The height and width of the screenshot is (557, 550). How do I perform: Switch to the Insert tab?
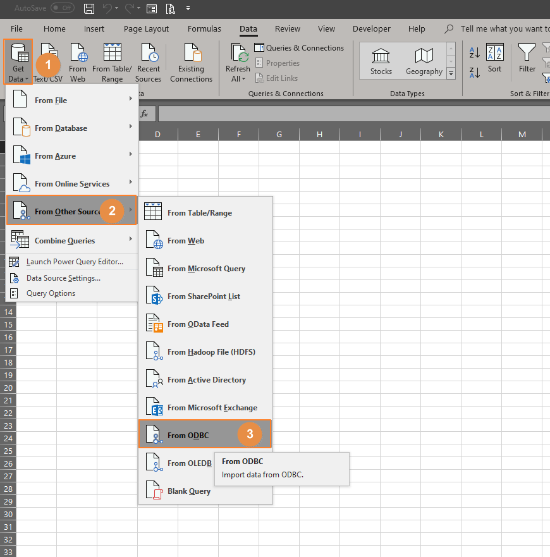94,29
